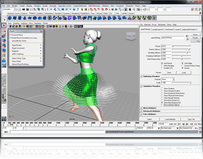Disable the Anti-Stretch checkbox
The height and width of the screenshot is (159, 203).
(162, 63)
